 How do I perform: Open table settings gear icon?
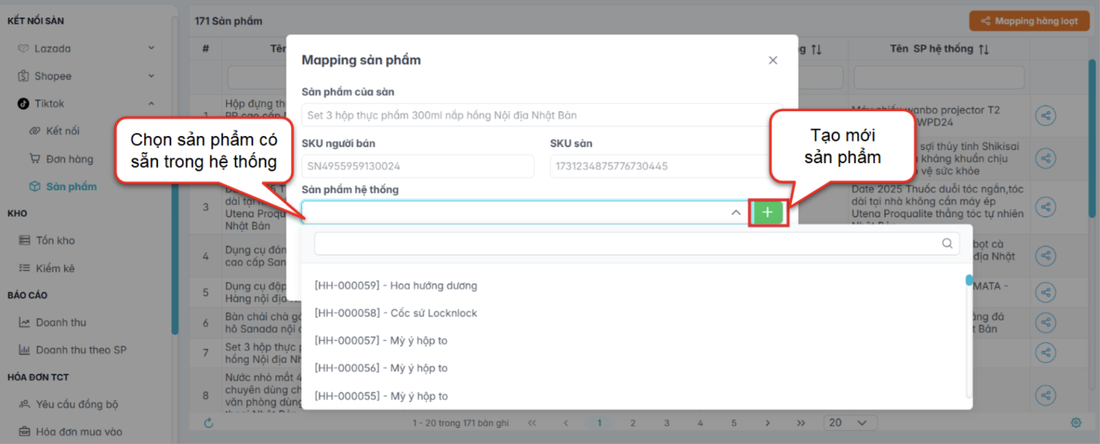coord(1076,423)
